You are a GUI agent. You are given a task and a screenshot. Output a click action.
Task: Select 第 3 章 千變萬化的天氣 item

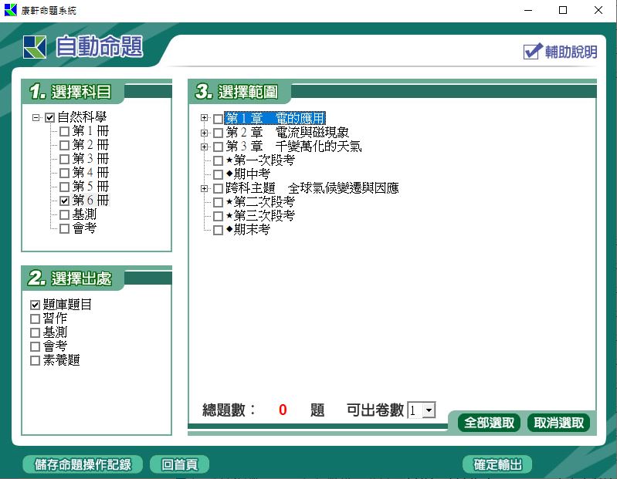(293, 147)
